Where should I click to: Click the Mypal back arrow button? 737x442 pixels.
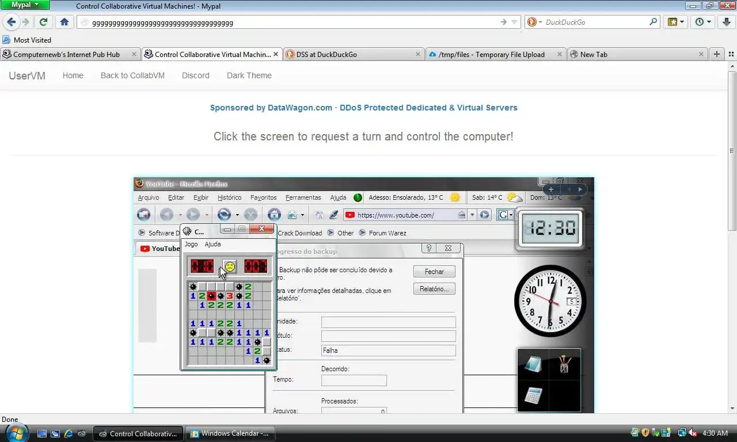(11, 22)
